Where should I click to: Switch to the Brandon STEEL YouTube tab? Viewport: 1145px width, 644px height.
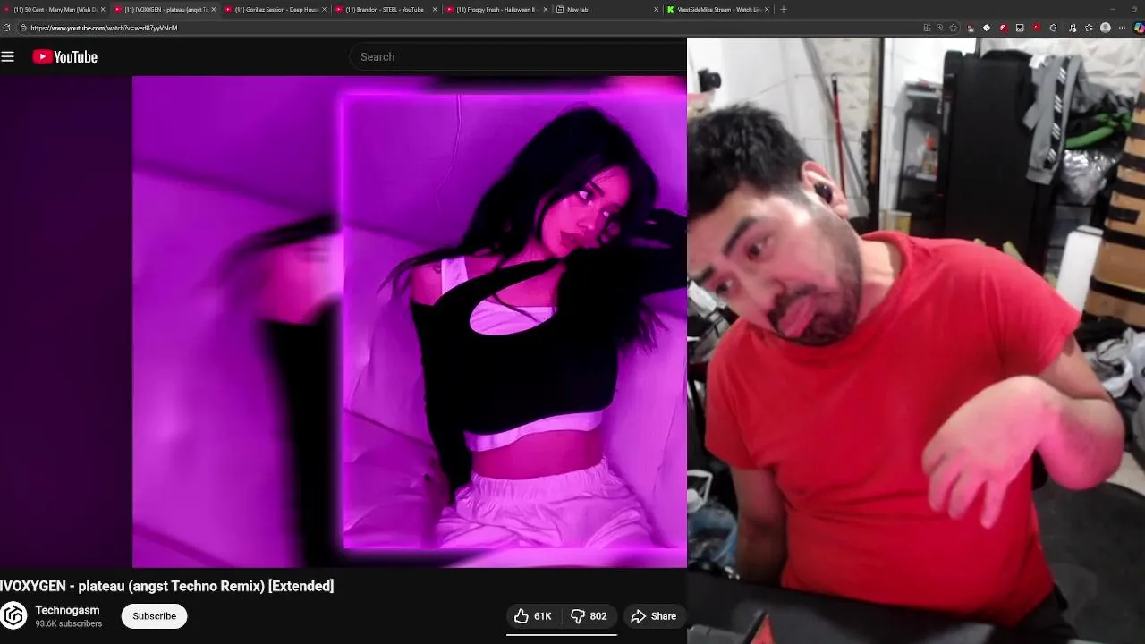[386, 9]
